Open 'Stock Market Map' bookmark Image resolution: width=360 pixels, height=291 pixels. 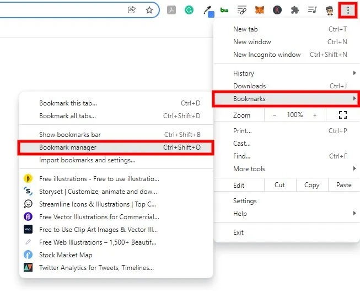click(x=116, y=255)
